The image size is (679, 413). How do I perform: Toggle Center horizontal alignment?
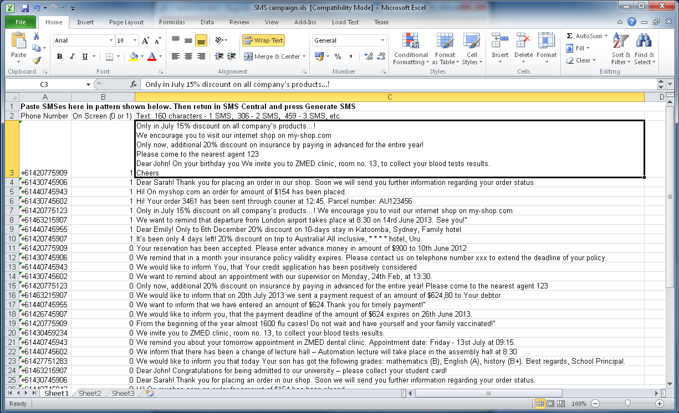tap(188, 56)
